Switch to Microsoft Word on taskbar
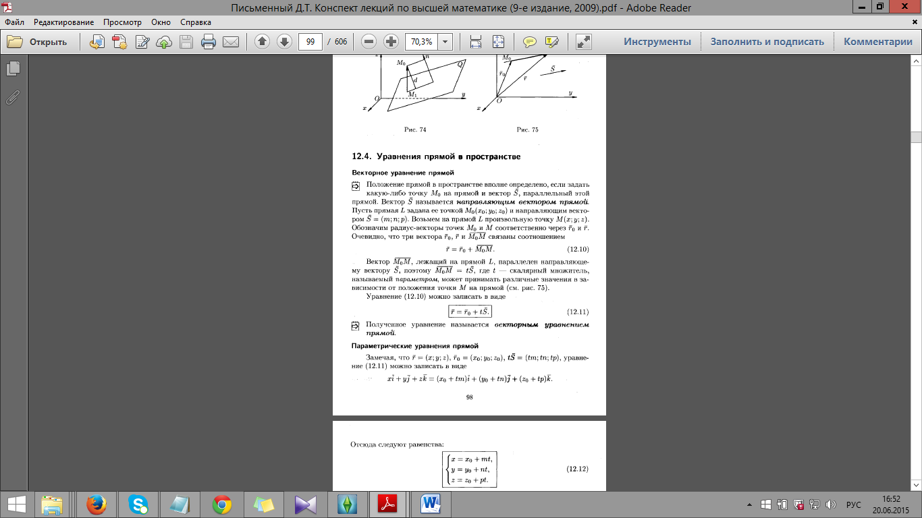Screen dimensions: 922x518 point(431,505)
